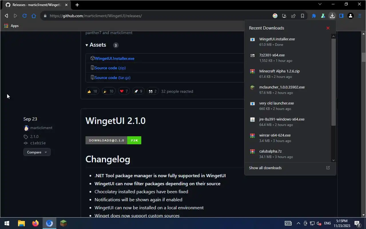The height and width of the screenshot is (229, 366).
Task: Open Firefox from the taskbar
Action: (35, 223)
